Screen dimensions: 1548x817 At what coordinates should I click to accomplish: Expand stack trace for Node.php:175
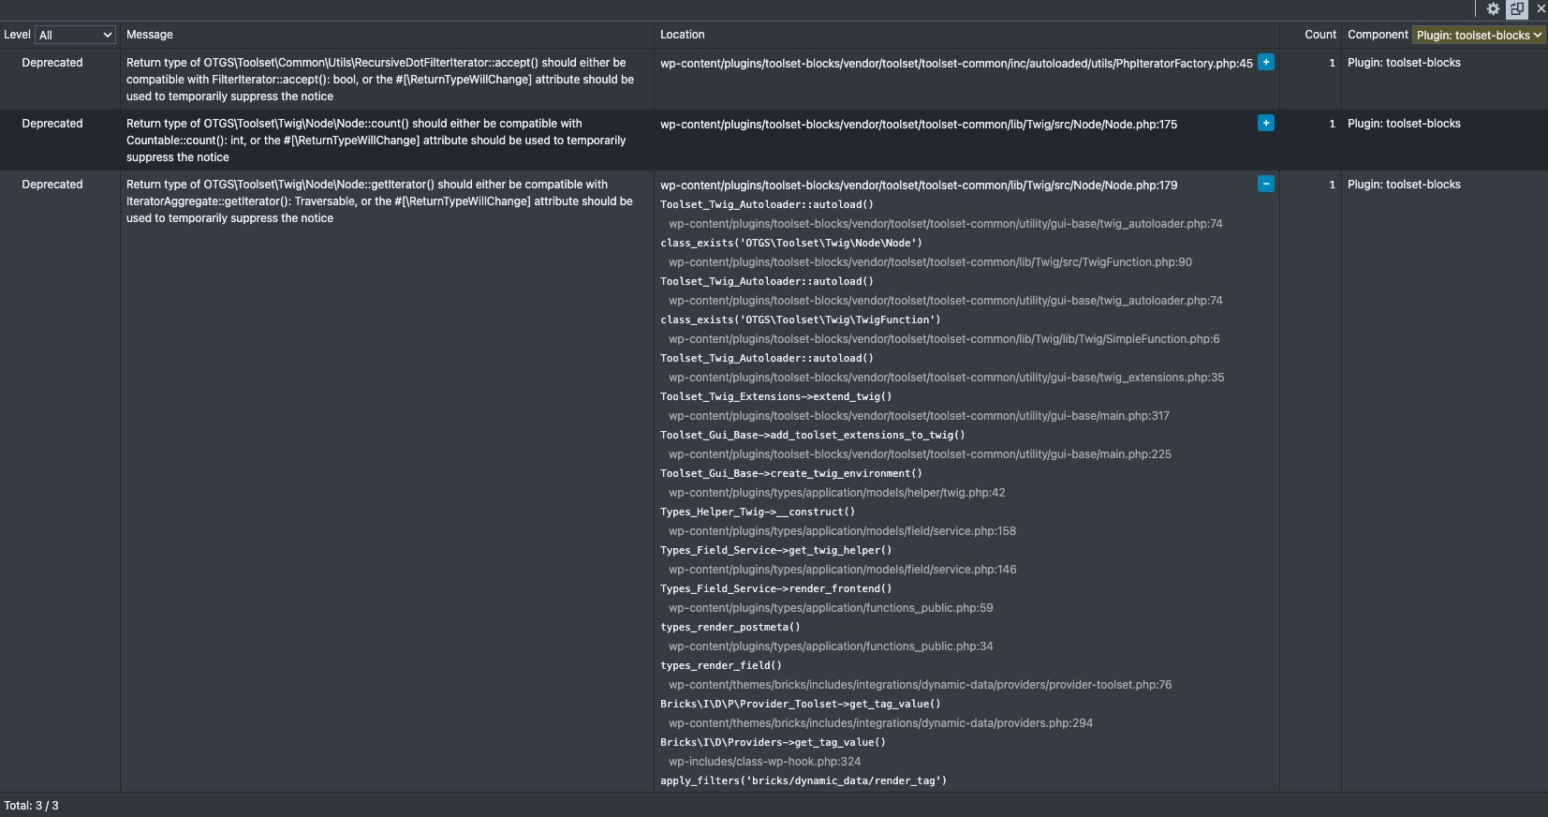click(1266, 123)
